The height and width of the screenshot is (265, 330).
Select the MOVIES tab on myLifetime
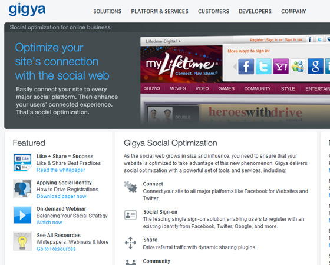pos(177,88)
